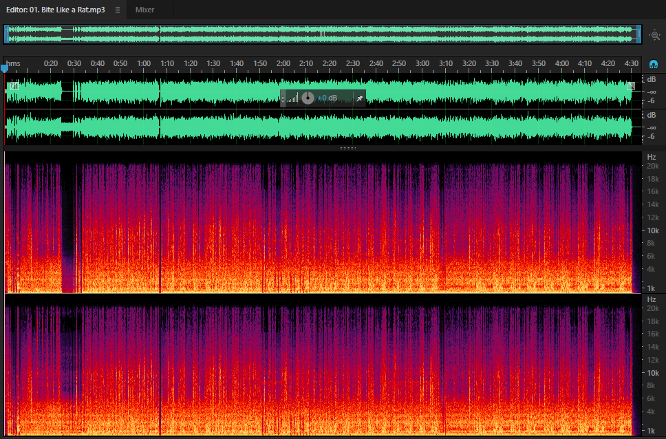Click the +0 dB gain value in HUD
666x439 pixels.
[327, 98]
